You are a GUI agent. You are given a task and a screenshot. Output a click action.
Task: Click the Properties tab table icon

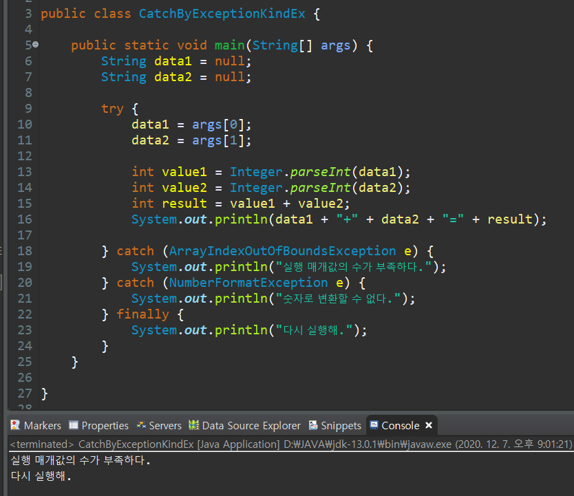74,424
